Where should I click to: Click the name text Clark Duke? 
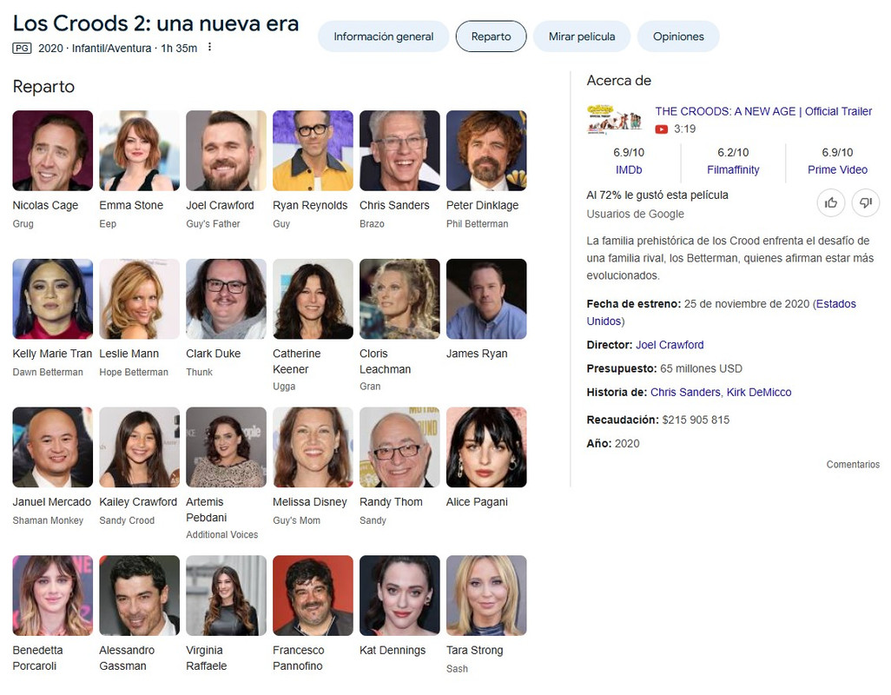[x=213, y=354]
